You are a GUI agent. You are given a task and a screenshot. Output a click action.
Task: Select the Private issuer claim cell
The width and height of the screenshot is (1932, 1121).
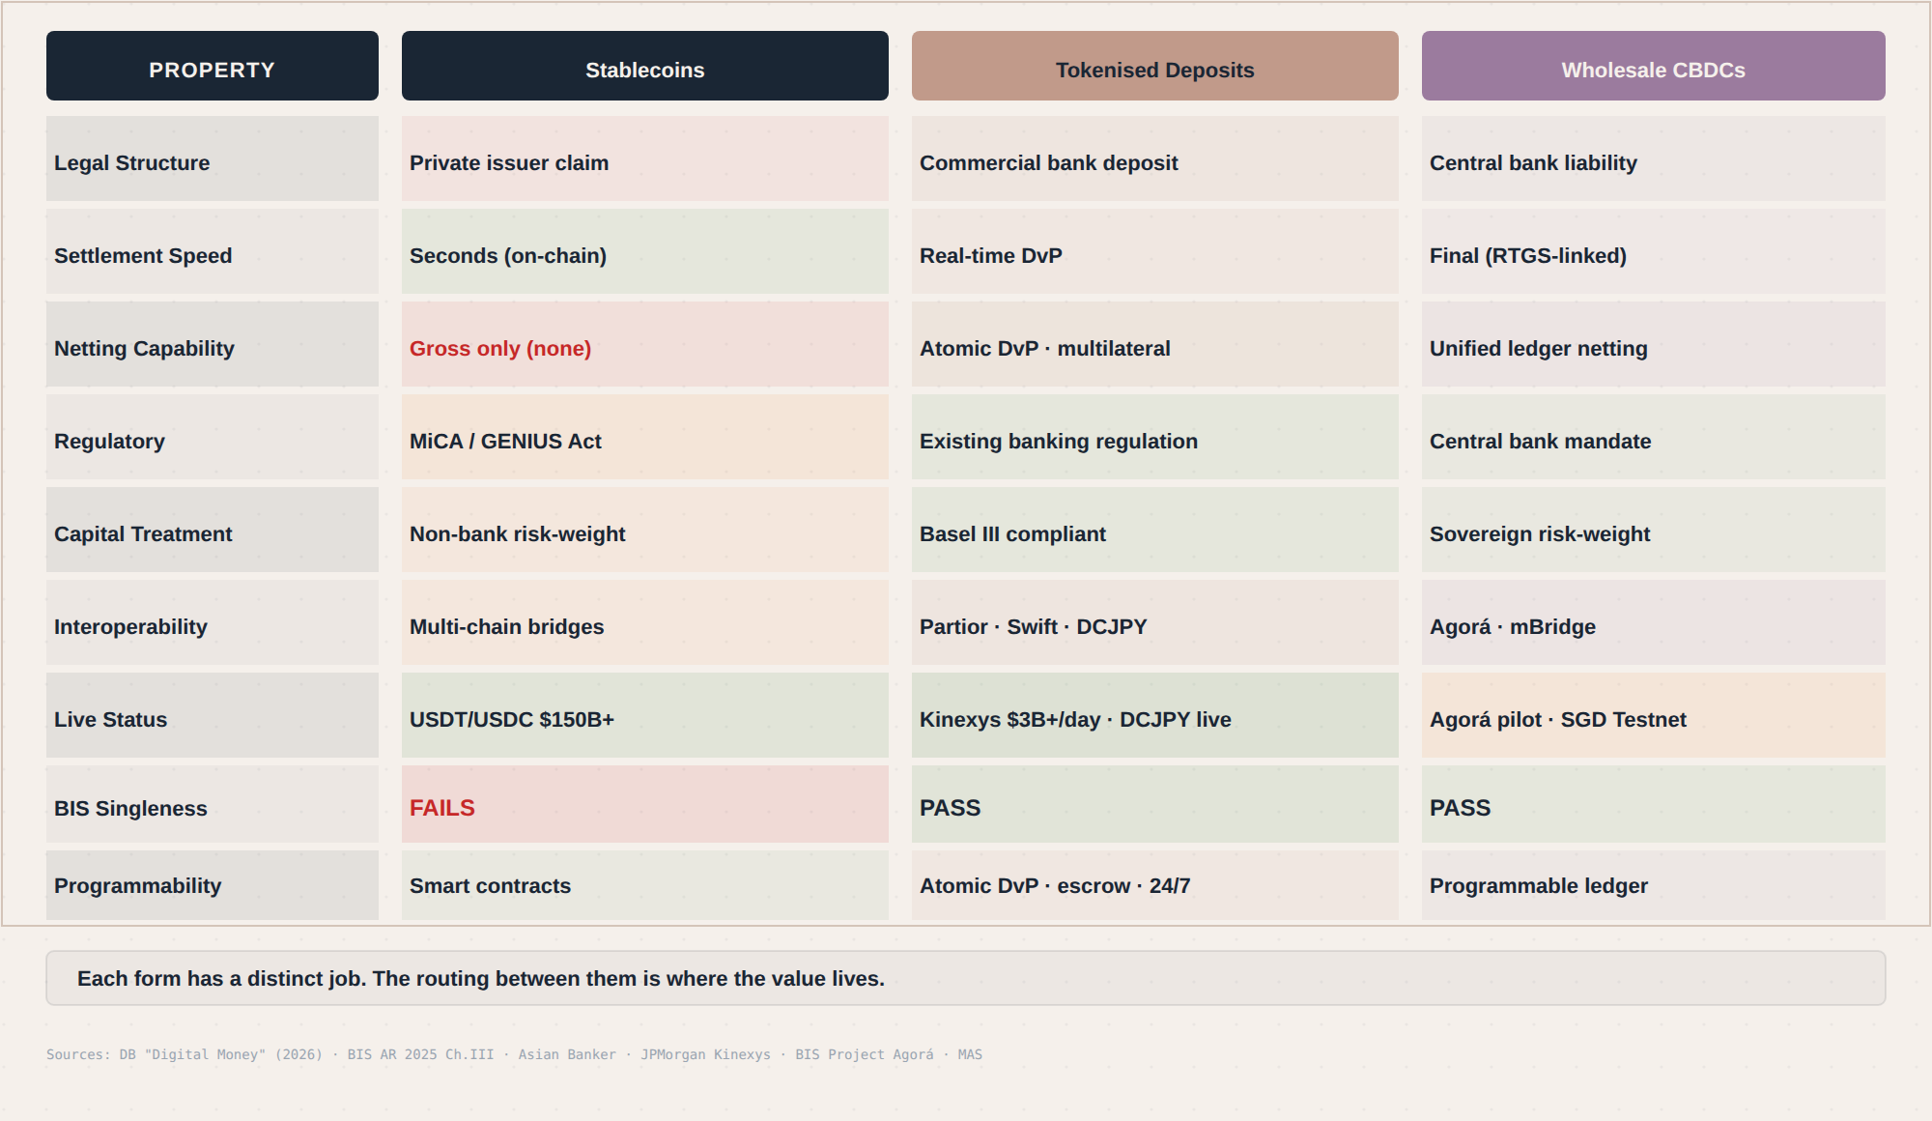coord(645,158)
